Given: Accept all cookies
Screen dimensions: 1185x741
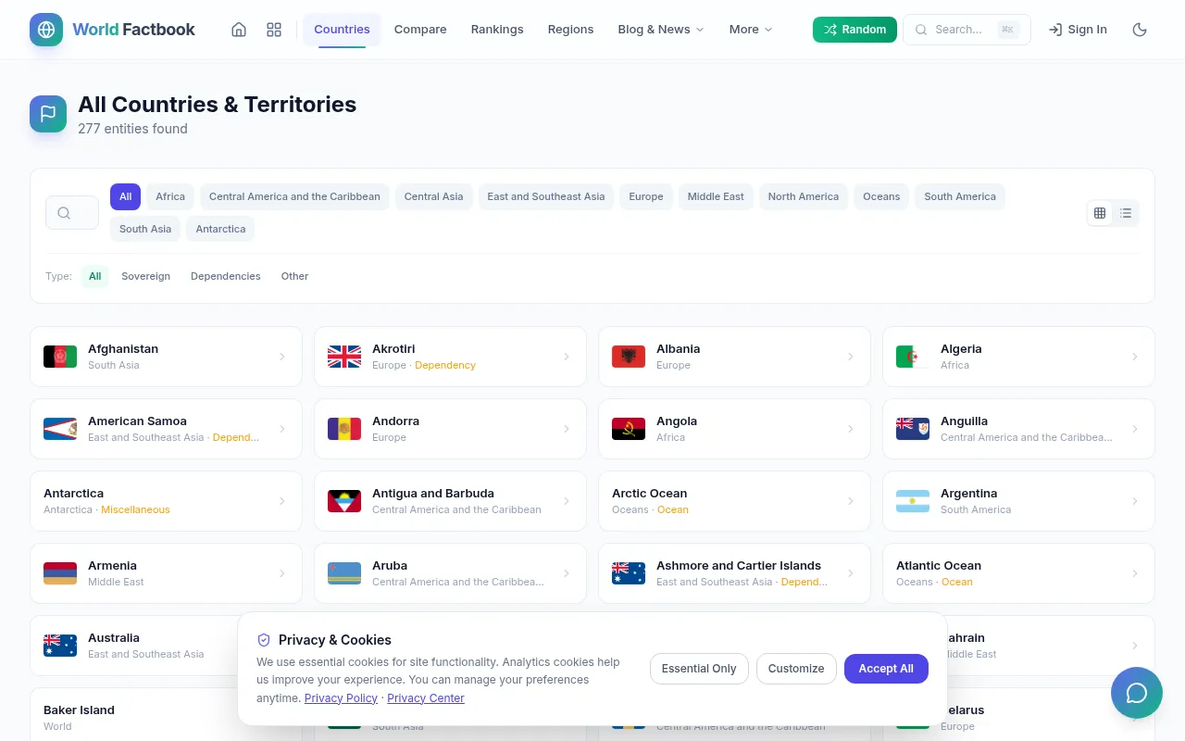Looking at the screenshot, I should [x=886, y=669].
